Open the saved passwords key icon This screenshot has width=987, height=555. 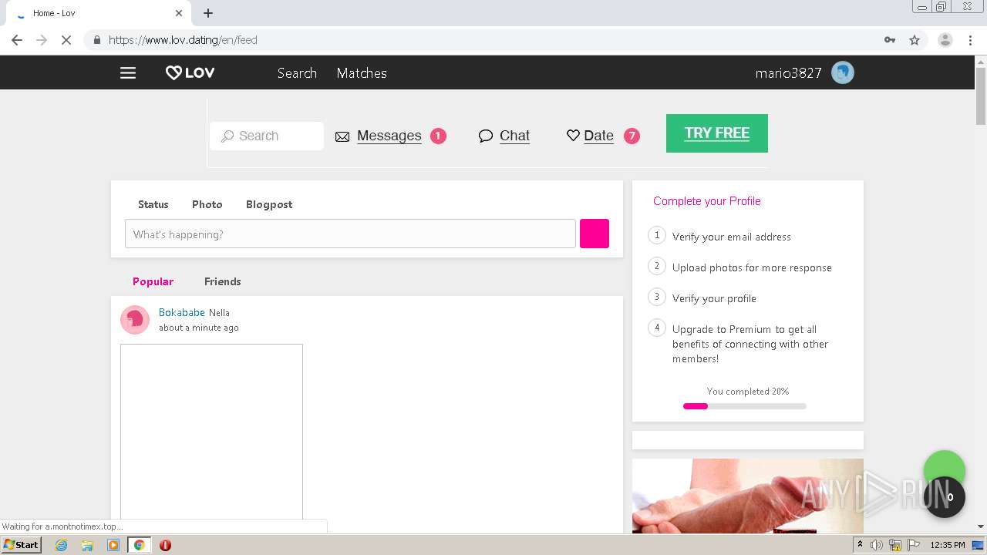tap(890, 40)
